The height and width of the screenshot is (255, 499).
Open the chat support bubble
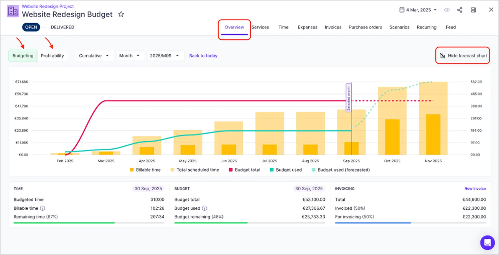pos(487,243)
